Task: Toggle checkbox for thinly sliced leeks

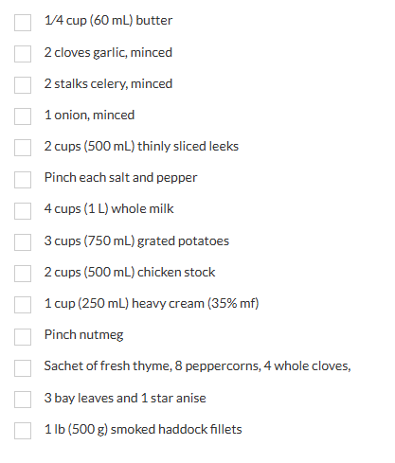Action: (23, 148)
